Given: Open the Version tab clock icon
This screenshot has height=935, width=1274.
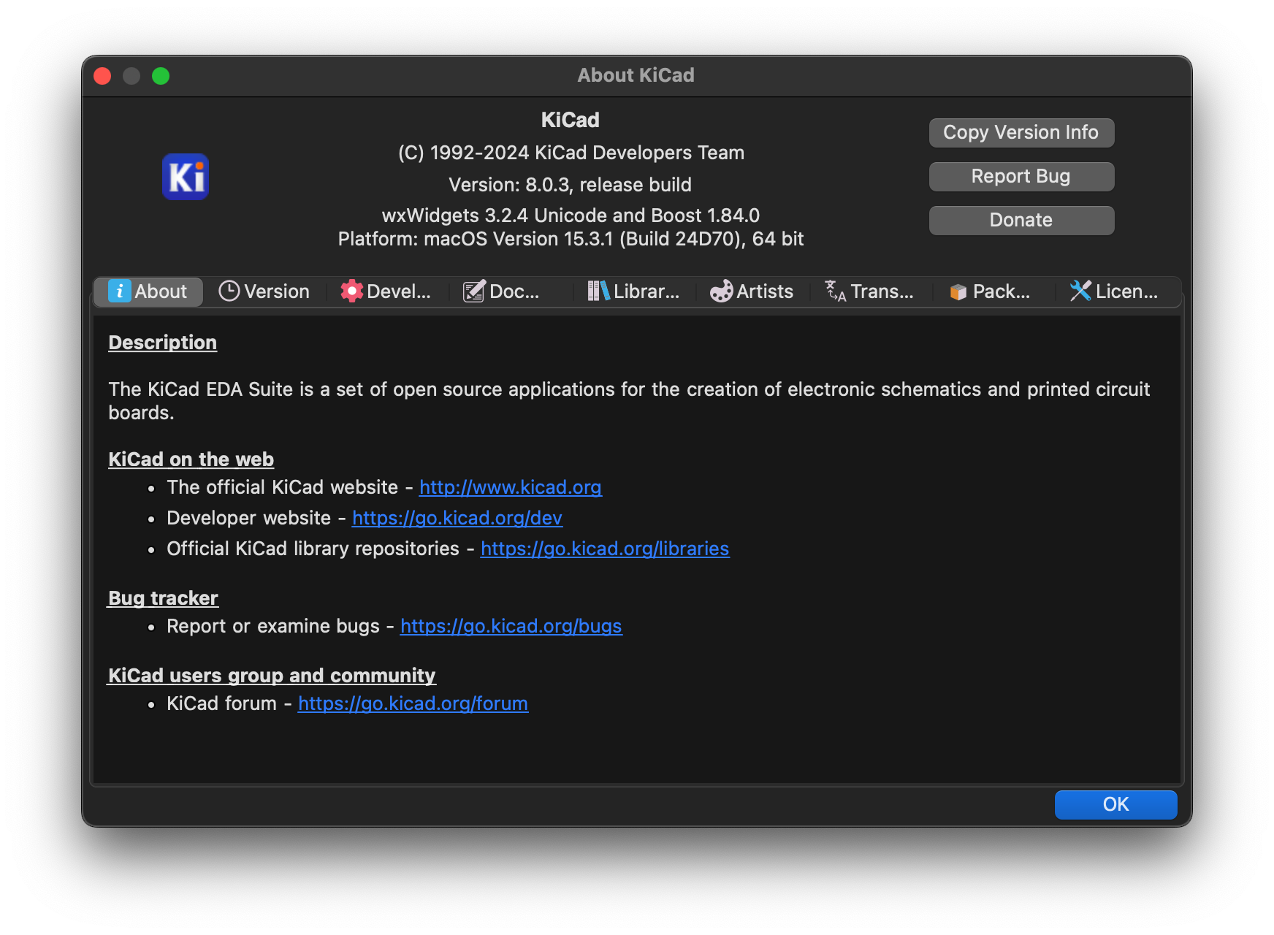Looking at the screenshot, I should [229, 291].
